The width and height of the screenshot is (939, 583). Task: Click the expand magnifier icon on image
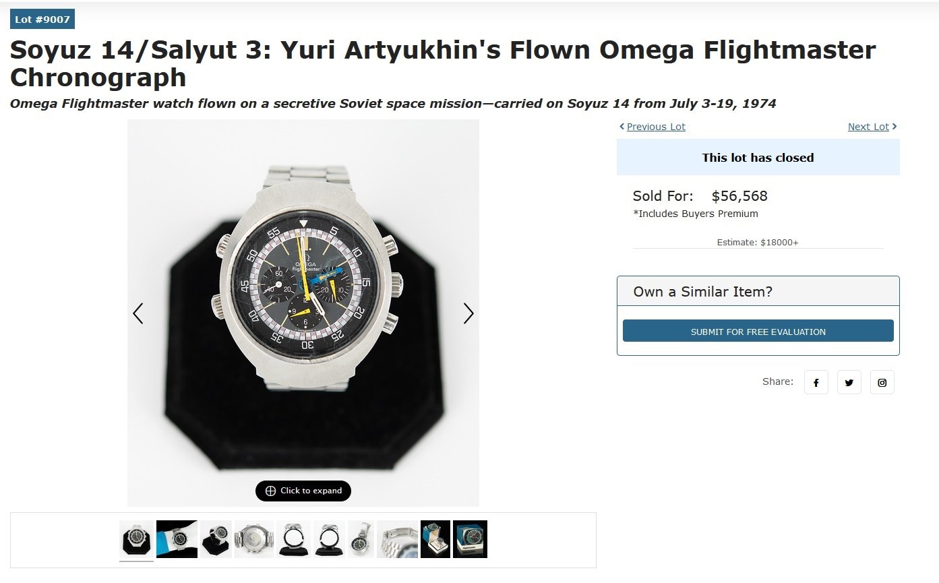click(x=270, y=491)
